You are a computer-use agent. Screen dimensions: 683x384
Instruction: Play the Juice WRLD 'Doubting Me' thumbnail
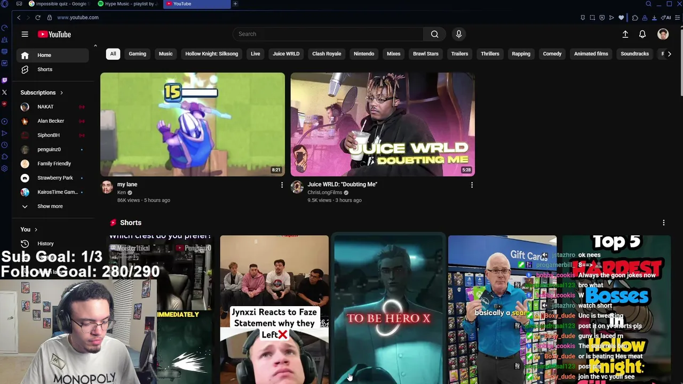[x=383, y=124]
